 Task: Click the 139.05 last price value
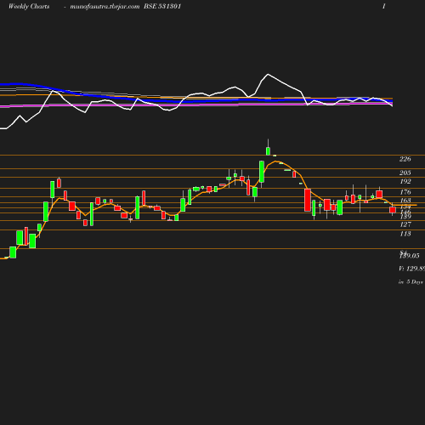(x=410, y=256)
